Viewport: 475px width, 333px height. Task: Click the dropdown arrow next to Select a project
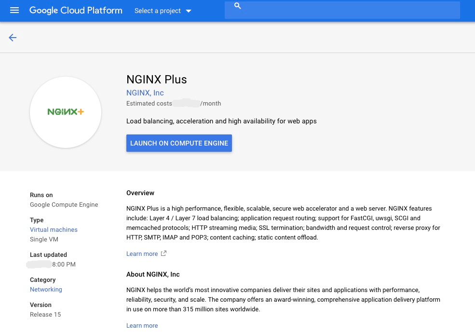click(188, 11)
